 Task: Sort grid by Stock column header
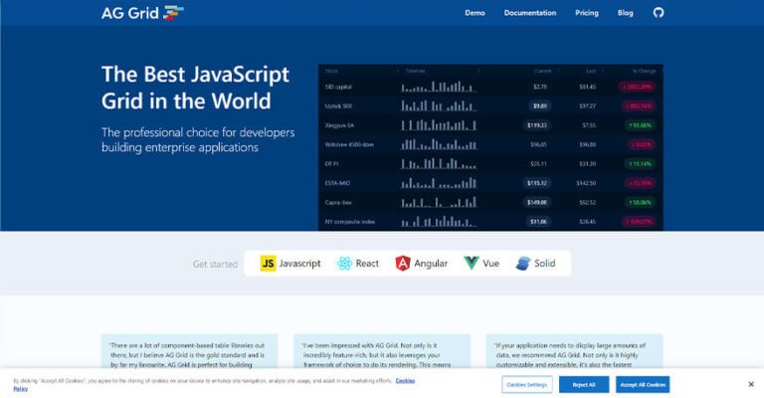pyautogui.click(x=331, y=72)
